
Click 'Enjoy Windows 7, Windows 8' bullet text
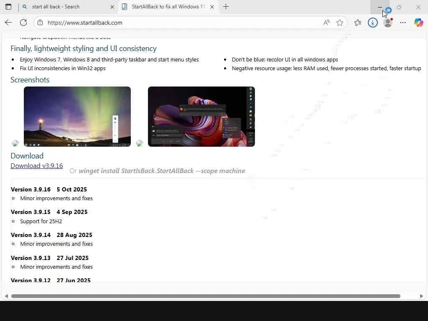pos(109,59)
